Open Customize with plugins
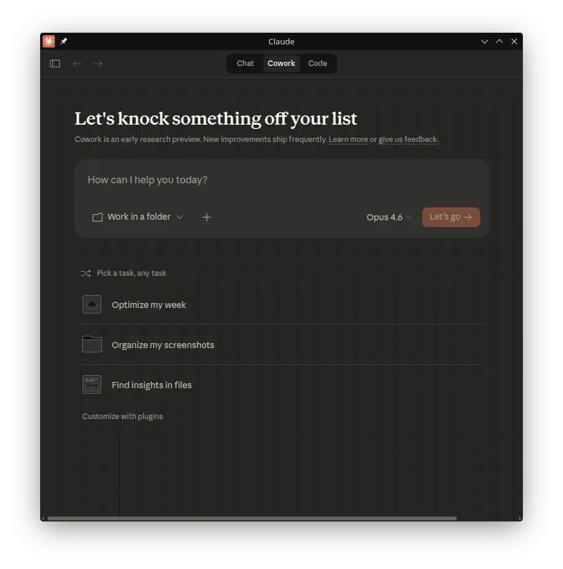The image size is (563, 569). (122, 416)
